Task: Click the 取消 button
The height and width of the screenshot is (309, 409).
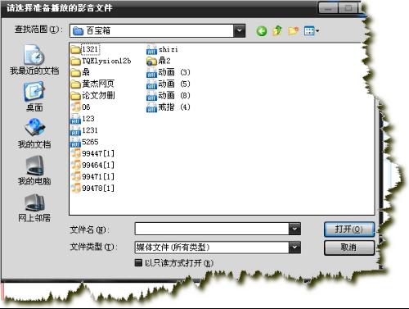Action: click(x=349, y=248)
